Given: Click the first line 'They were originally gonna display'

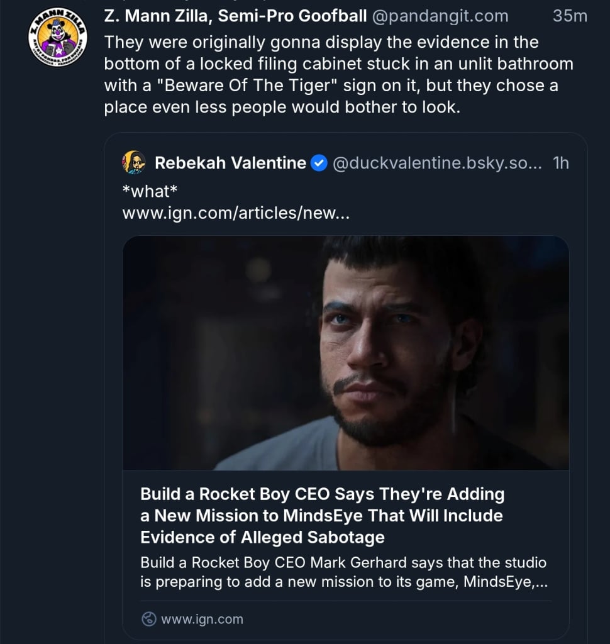Looking at the screenshot, I should [321, 42].
